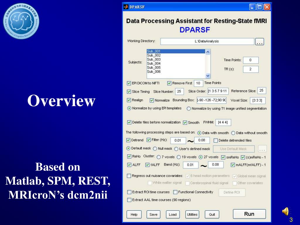Viewport: 300px width, 225px height.
Task: Enable Extract ROI time courses
Action: 129,192
